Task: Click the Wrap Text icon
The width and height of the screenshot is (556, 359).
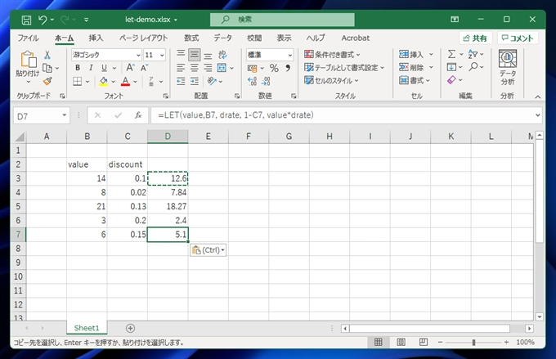Action: [222, 54]
